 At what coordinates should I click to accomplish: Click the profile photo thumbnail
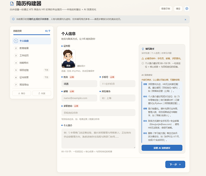[68, 59]
